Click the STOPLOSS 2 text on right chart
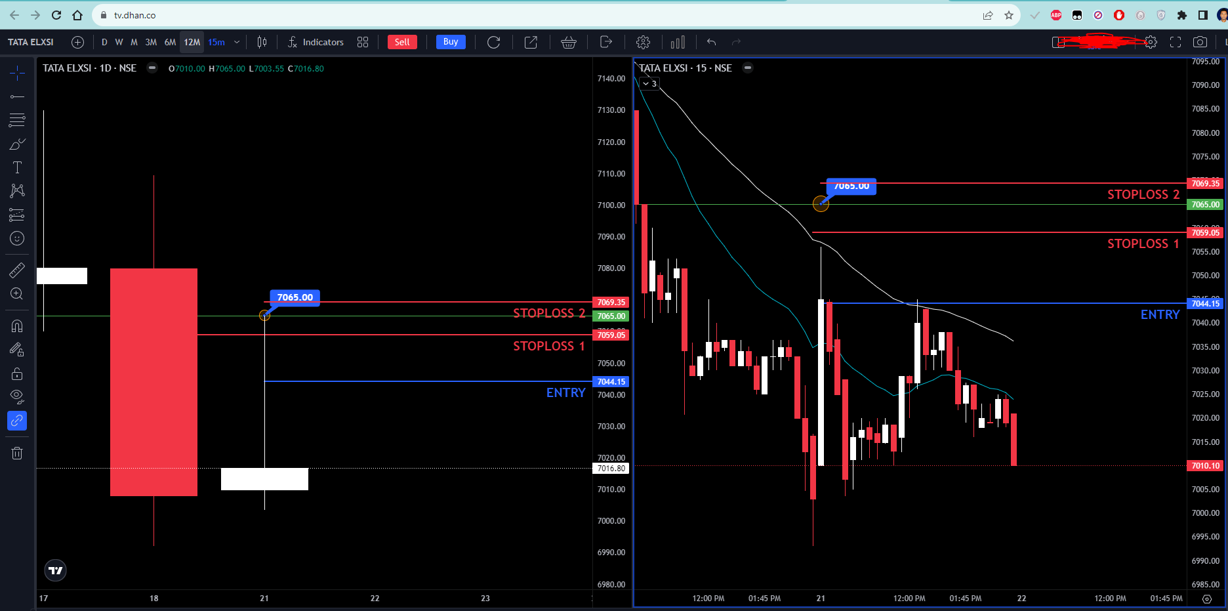1228x611 pixels. pos(1143,194)
